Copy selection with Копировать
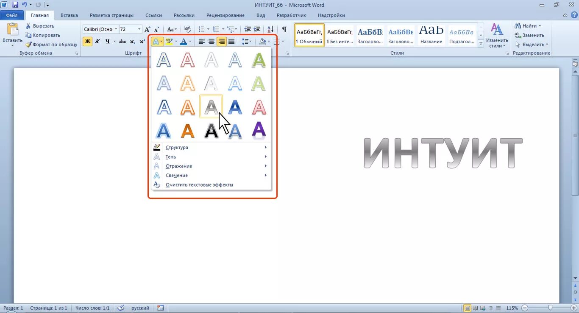579x313 pixels. 43,35
